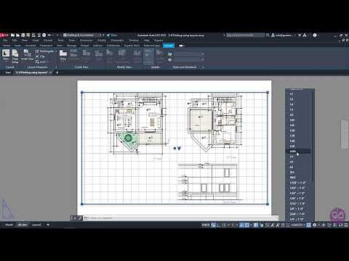The image size is (349, 261).
Task: Switch to the Collaborate ribbon tab
Action: [x=113, y=46]
